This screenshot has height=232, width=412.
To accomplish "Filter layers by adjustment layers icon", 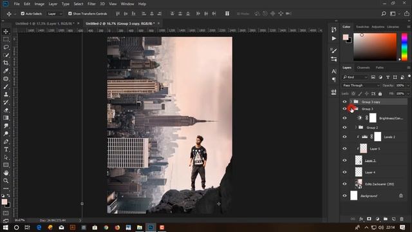I will (x=380, y=77).
